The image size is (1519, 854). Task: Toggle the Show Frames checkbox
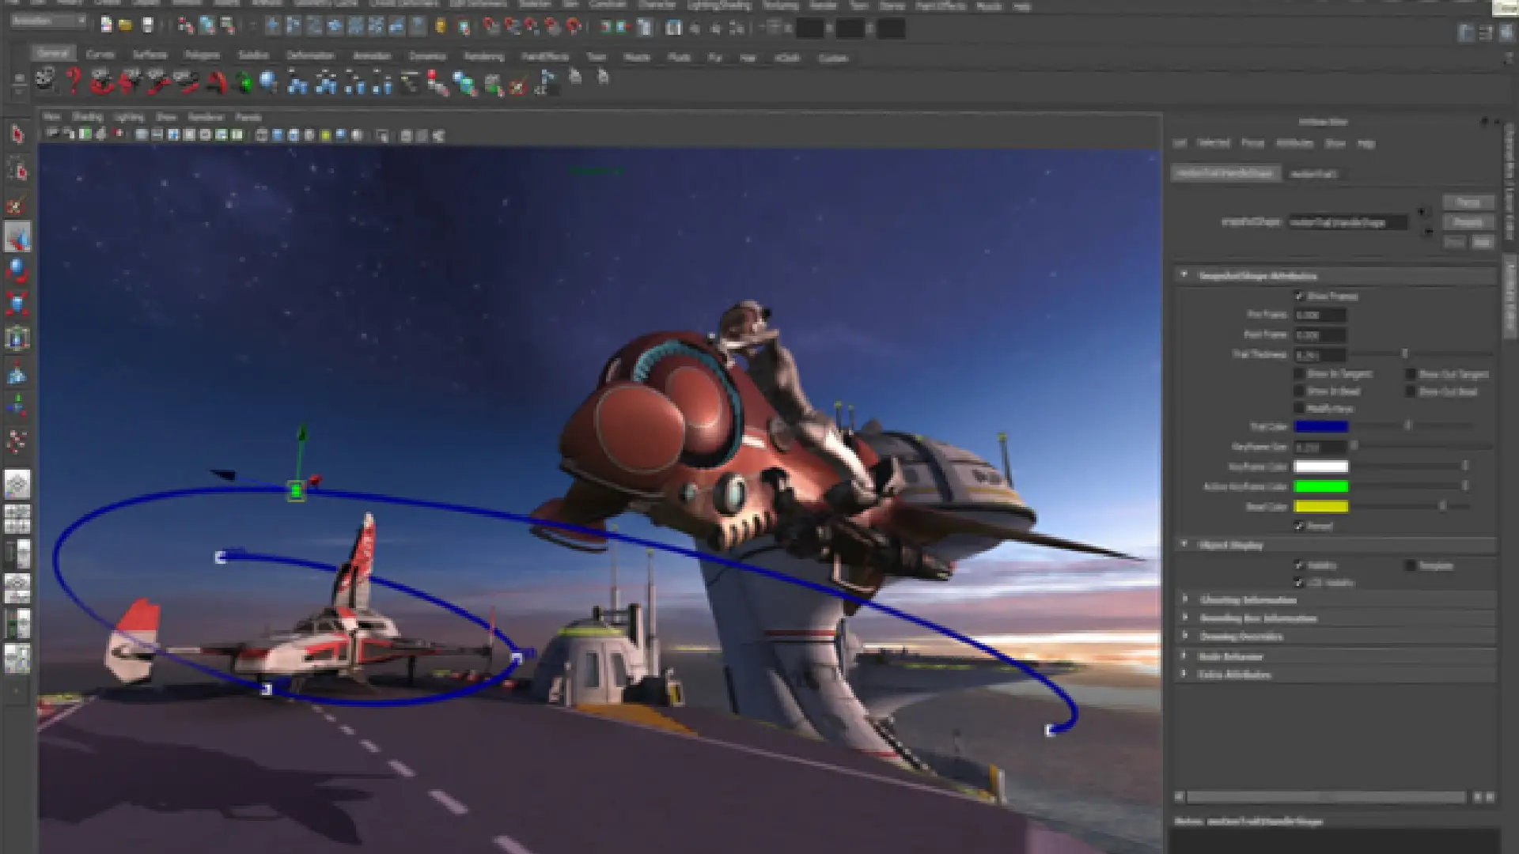pyautogui.click(x=1299, y=296)
